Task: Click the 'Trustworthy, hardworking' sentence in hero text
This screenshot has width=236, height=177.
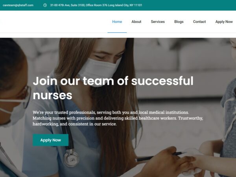Action: (118, 121)
